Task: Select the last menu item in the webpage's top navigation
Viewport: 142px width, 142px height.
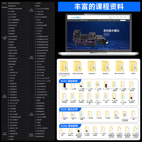Action: point(129,17)
